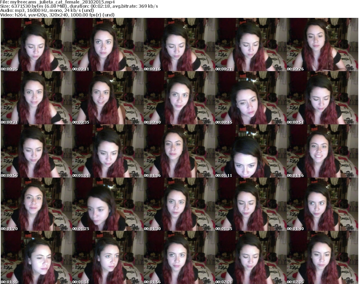Pick the thumbnail marked 00:01:46
The width and height of the screenshot is (359, 284).
click(36, 257)
